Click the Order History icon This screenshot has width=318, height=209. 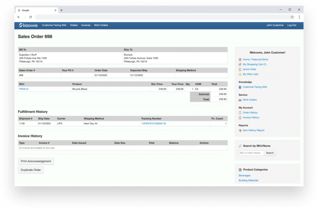240,112
